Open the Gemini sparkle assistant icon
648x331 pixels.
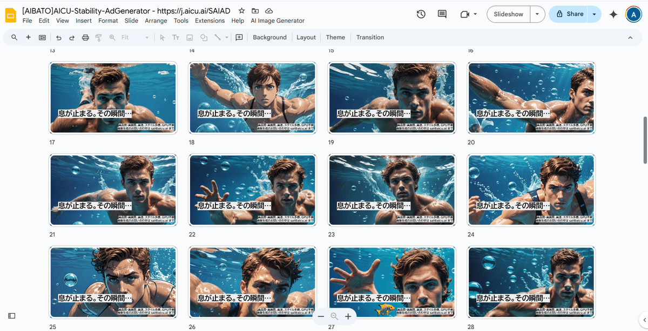point(613,15)
